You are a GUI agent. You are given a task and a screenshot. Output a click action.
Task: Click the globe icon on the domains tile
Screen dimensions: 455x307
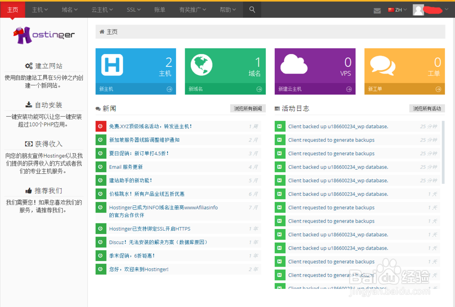[x=201, y=65]
